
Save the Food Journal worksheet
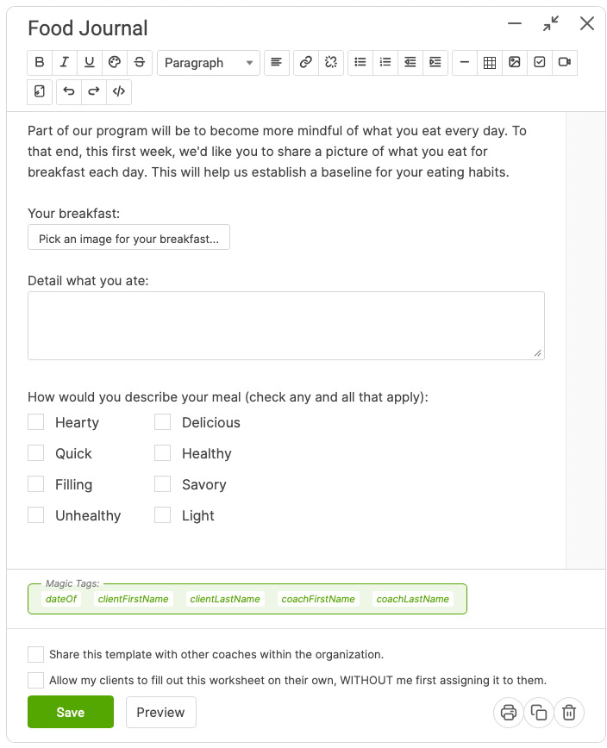70,712
